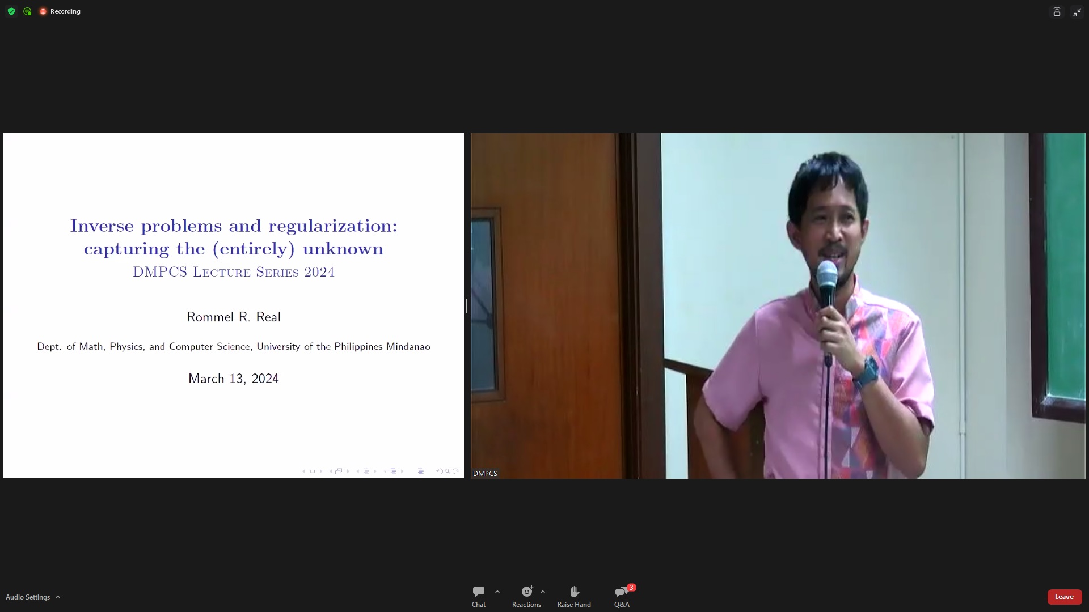Open the Reactions smiley menu
Viewport: 1089px width, 612px height.
click(x=526, y=597)
